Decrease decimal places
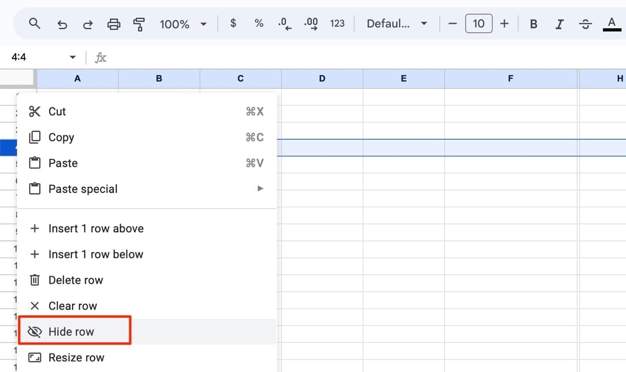The width and height of the screenshot is (626, 372). pos(285,23)
